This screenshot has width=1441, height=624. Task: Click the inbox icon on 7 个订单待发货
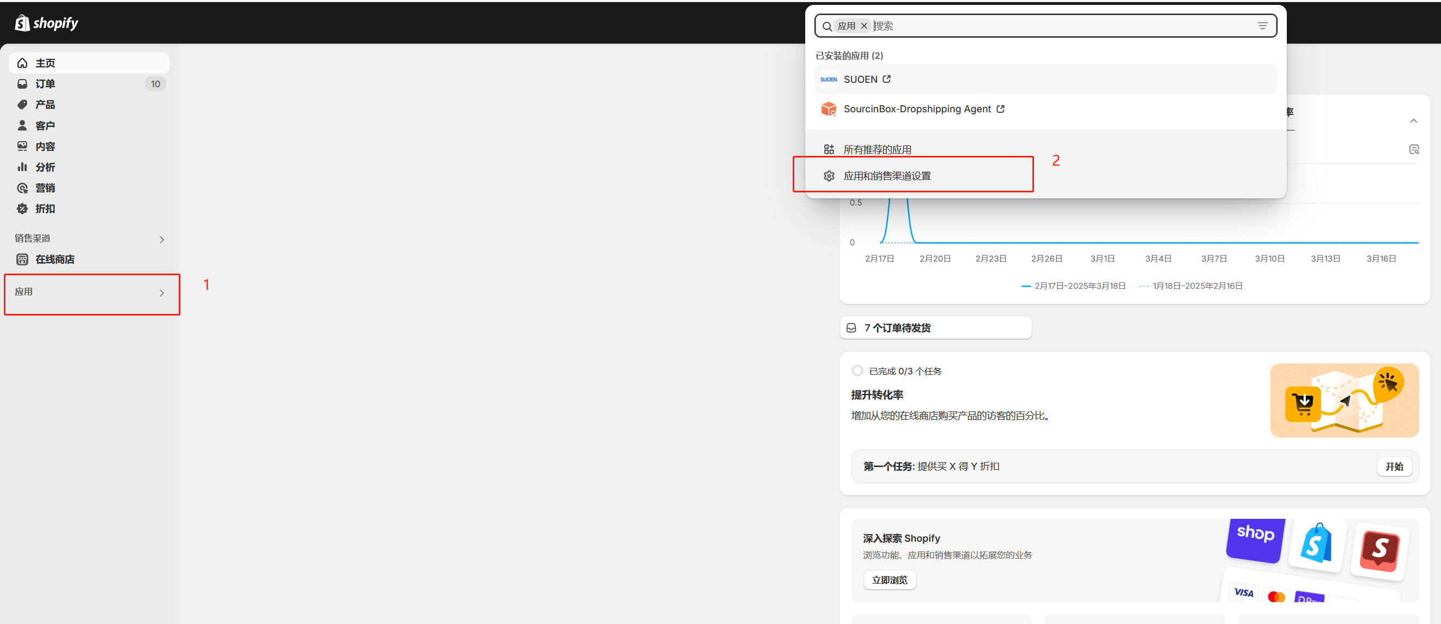[x=852, y=328]
